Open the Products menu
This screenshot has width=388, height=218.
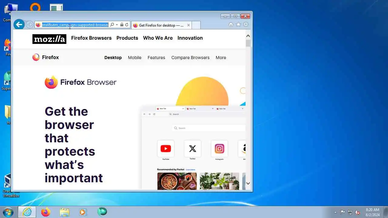pos(127,38)
